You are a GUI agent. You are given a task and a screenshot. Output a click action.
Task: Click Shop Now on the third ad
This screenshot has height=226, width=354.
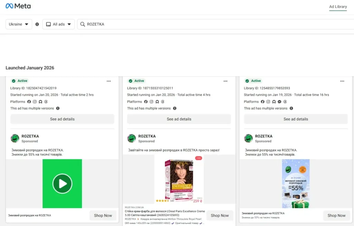point(336,215)
